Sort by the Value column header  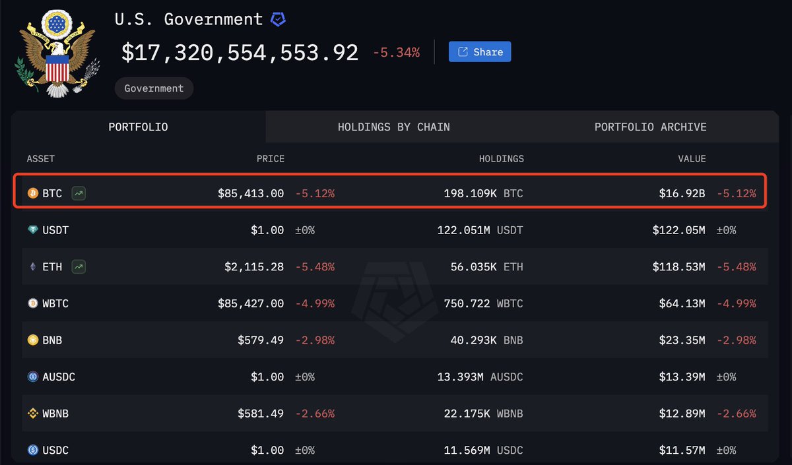point(691,159)
